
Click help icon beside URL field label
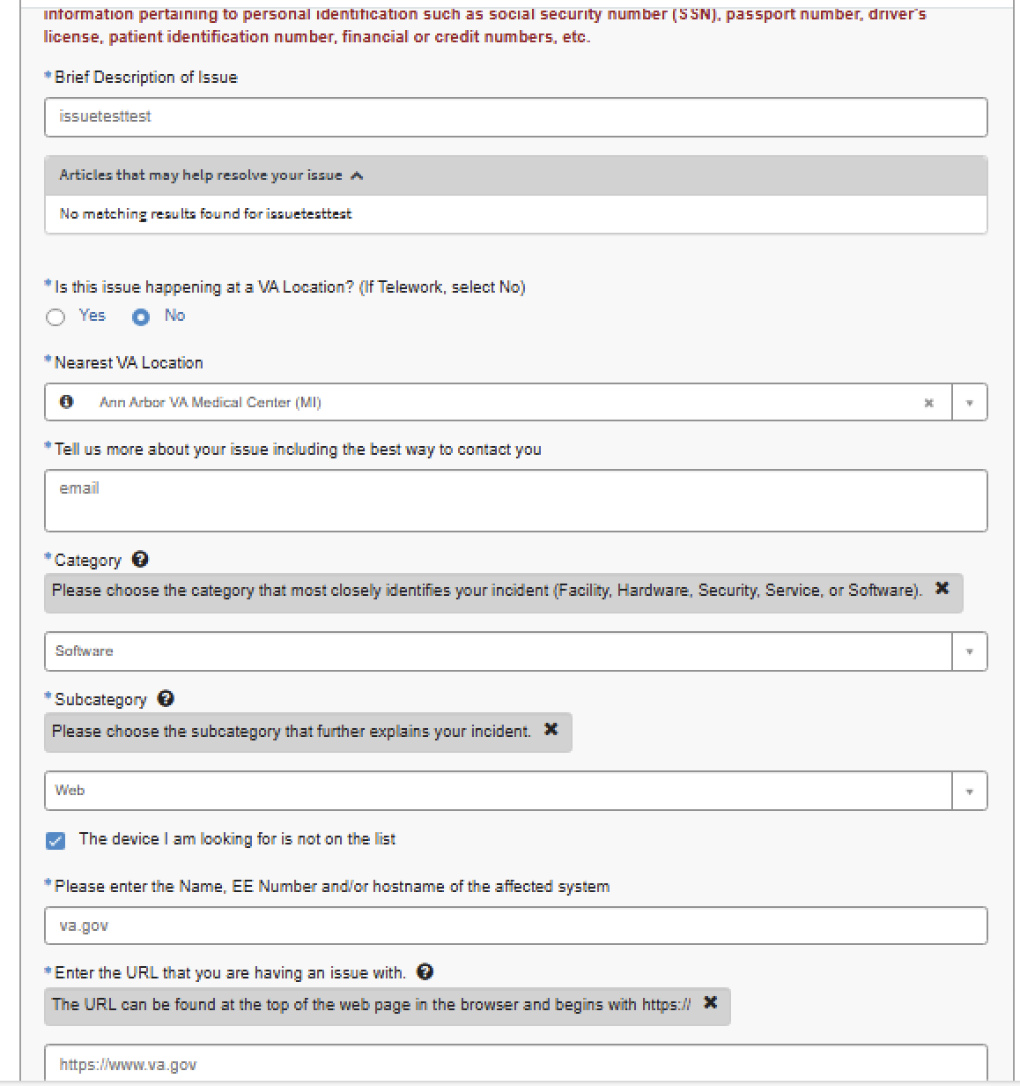tap(425, 972)
